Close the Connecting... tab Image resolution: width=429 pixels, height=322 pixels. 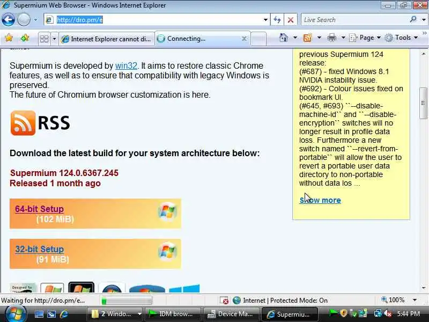tap(245, 39)
